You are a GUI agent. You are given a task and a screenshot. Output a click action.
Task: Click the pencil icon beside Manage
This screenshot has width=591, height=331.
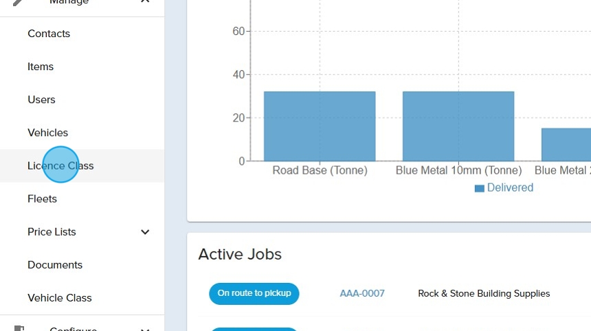click(x=19, y=2)
